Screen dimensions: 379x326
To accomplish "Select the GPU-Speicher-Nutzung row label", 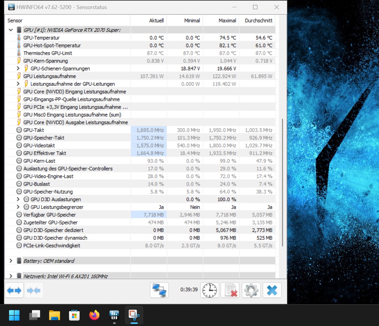I will pyautogui.click(x=48, y=192).
